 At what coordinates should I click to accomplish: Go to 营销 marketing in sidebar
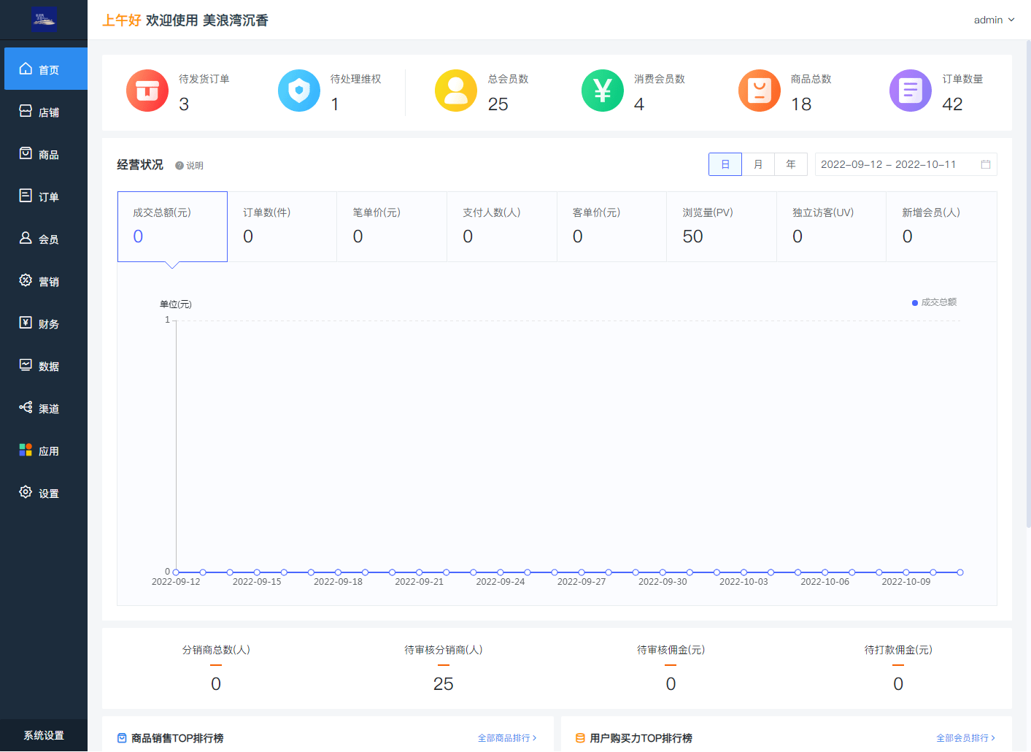44,281
